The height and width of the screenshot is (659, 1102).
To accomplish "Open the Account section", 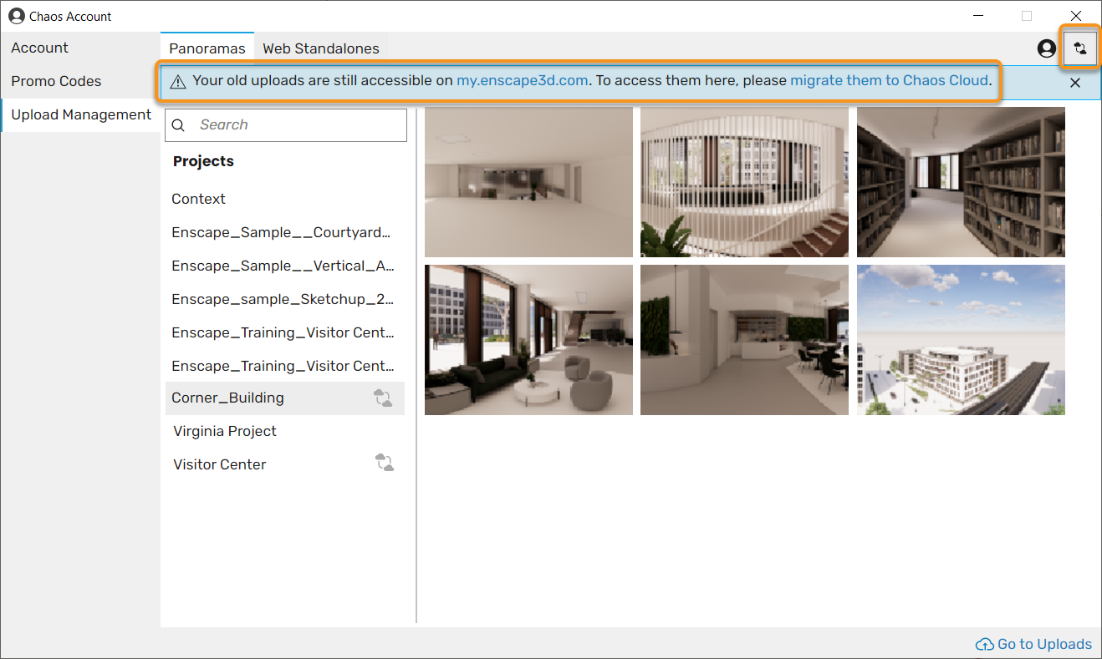I will click(x=80, y=48).
